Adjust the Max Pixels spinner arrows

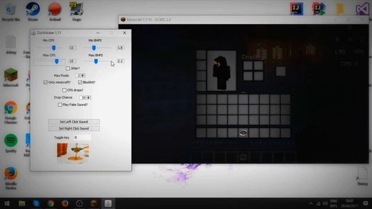[x=83, y=75]
